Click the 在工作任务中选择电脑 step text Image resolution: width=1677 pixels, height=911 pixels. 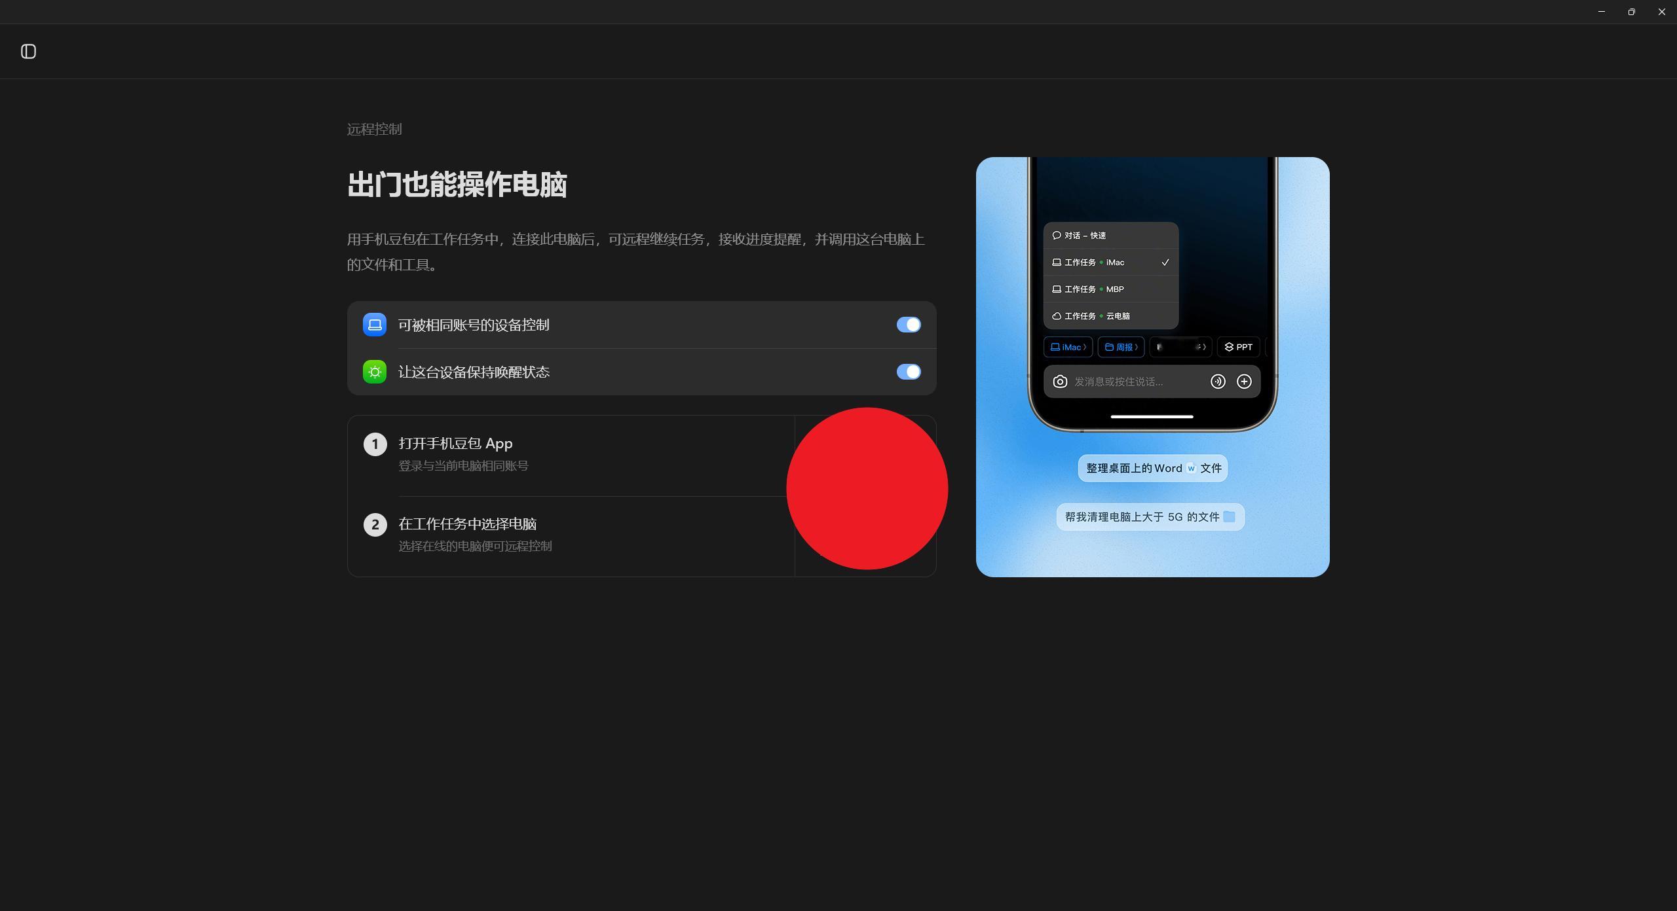click(468, 524)
